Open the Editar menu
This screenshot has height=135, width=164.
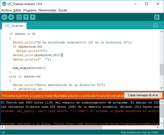point(17,10)
